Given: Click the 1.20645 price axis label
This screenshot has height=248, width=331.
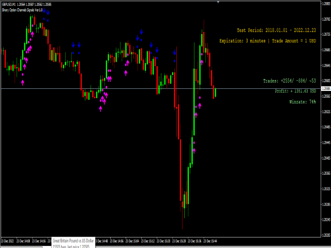Looking at the screenshot, I should pyautogui.click(x=326, y=66).
